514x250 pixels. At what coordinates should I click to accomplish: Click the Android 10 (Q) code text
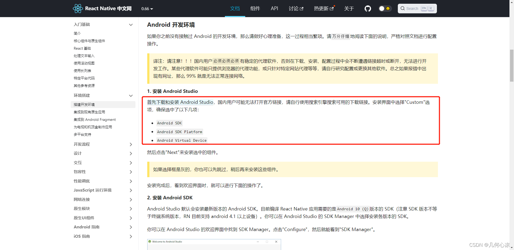(x=353, y=209)
